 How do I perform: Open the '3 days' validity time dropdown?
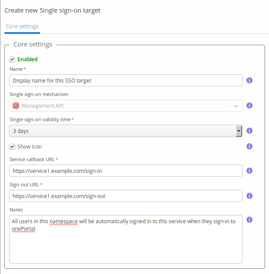click(126, 131)
